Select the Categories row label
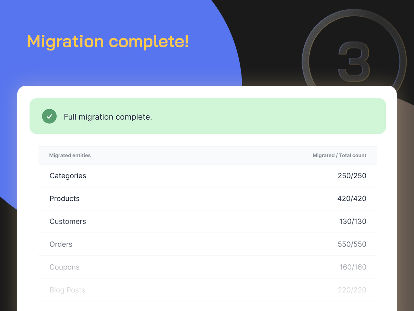This screenshot has width=414, height=311. (x=68, y=176)
